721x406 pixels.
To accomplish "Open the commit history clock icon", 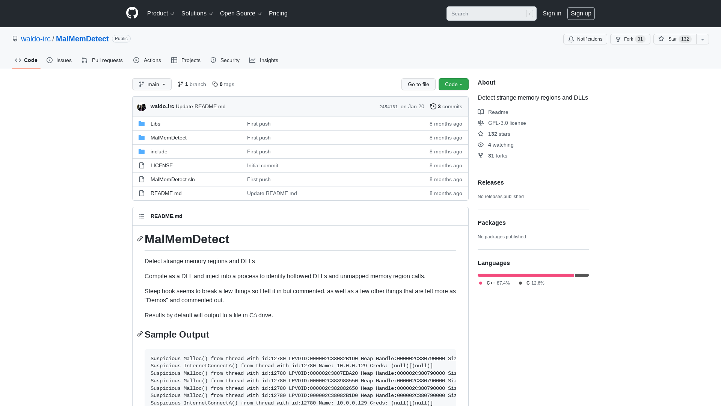I will tap(433, 106).
